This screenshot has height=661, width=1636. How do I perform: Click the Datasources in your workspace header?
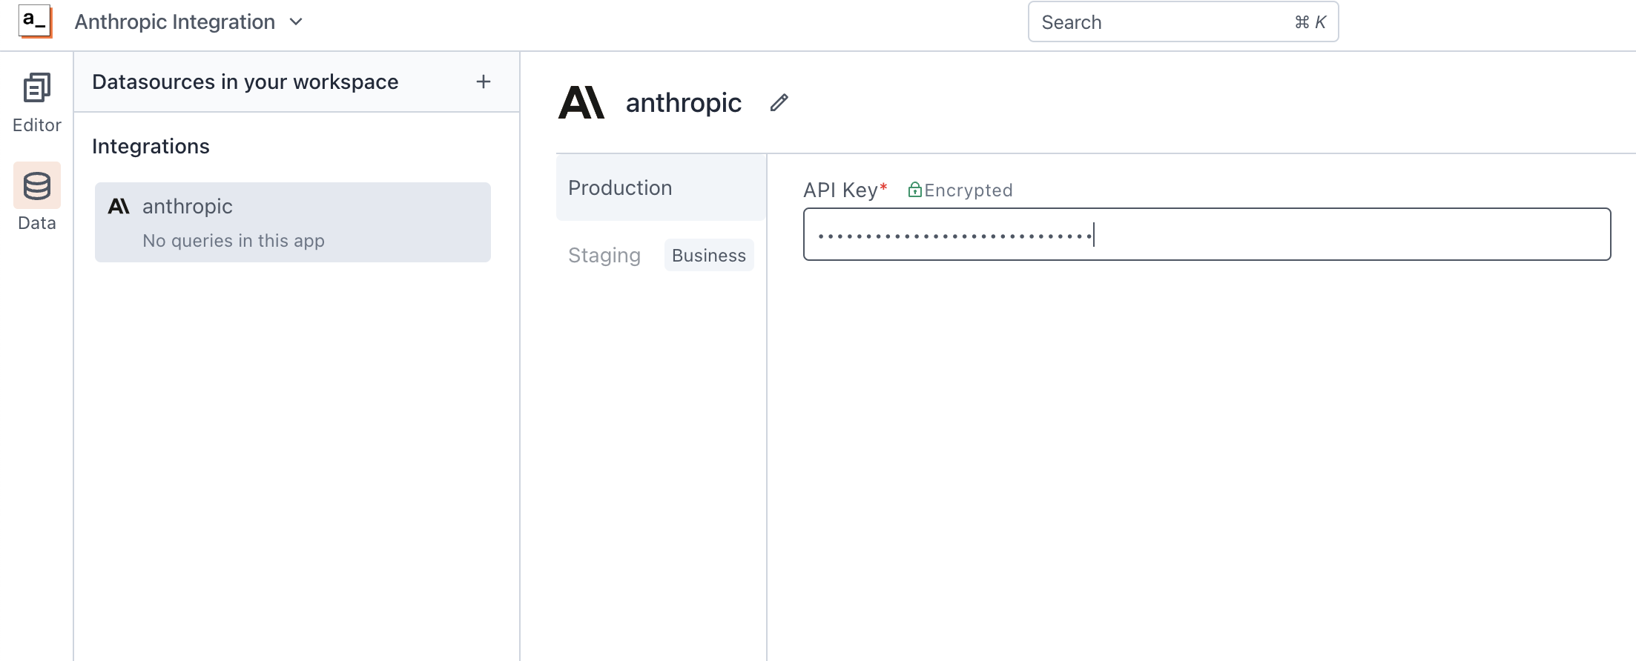tap(245, 82)
